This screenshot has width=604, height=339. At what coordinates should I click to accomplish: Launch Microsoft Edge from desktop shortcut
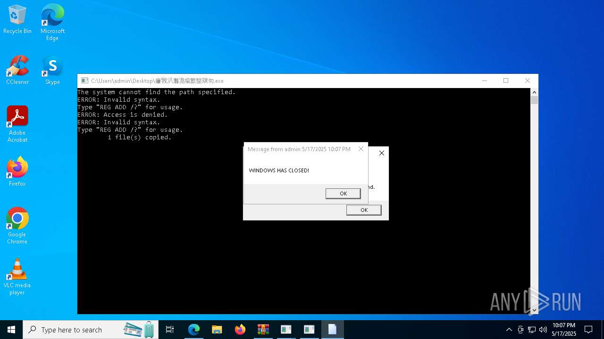(x=52, y=22)
